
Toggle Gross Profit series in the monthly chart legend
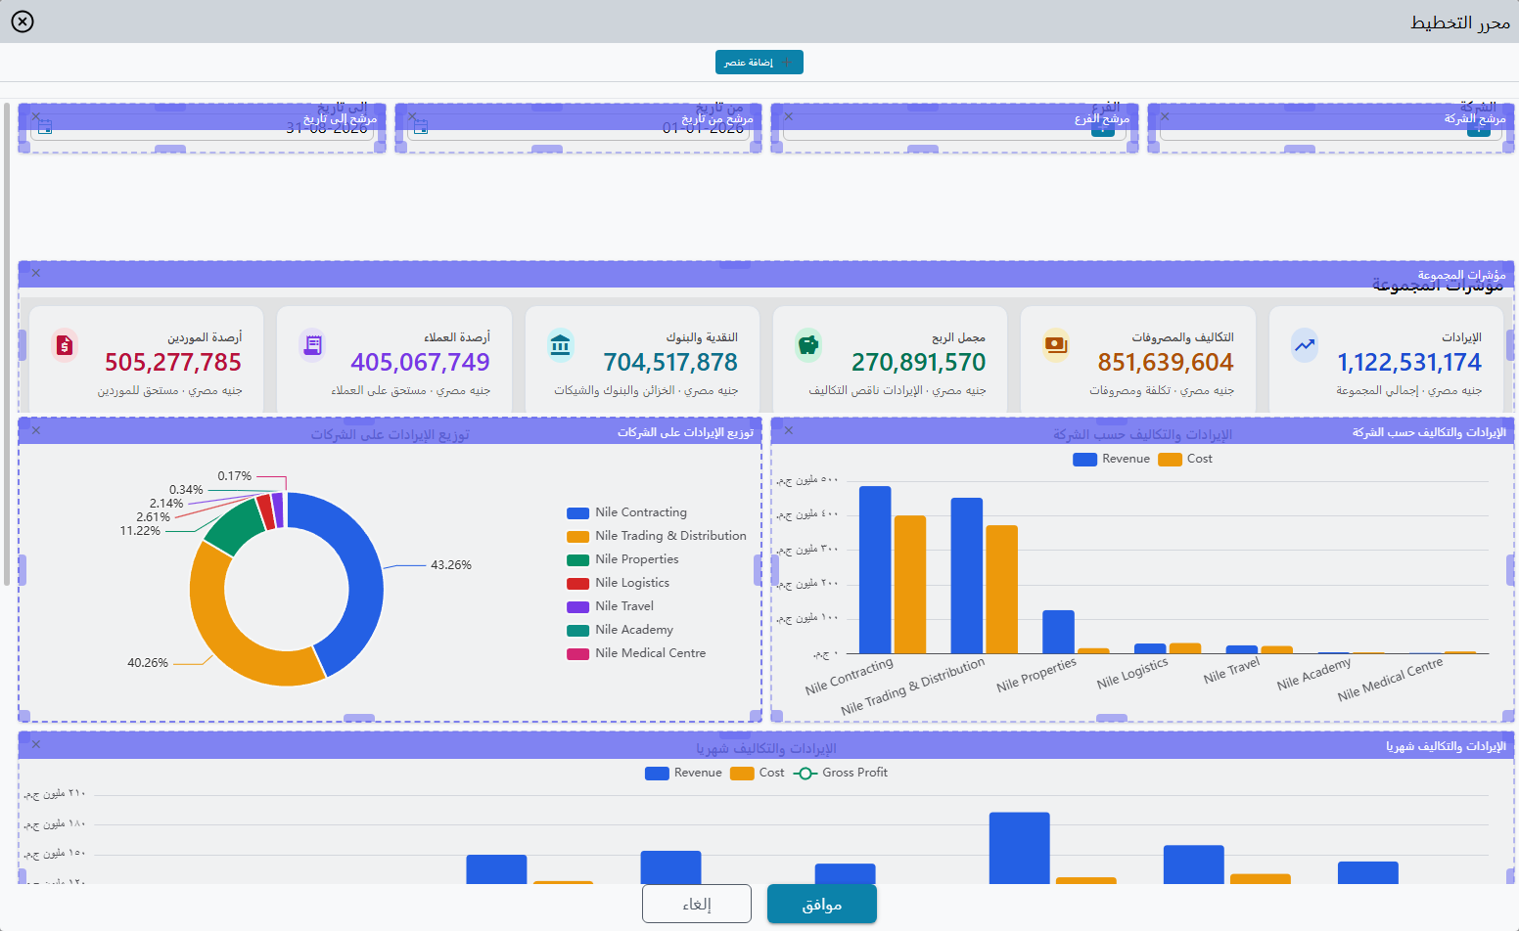(x=841, y=773)
